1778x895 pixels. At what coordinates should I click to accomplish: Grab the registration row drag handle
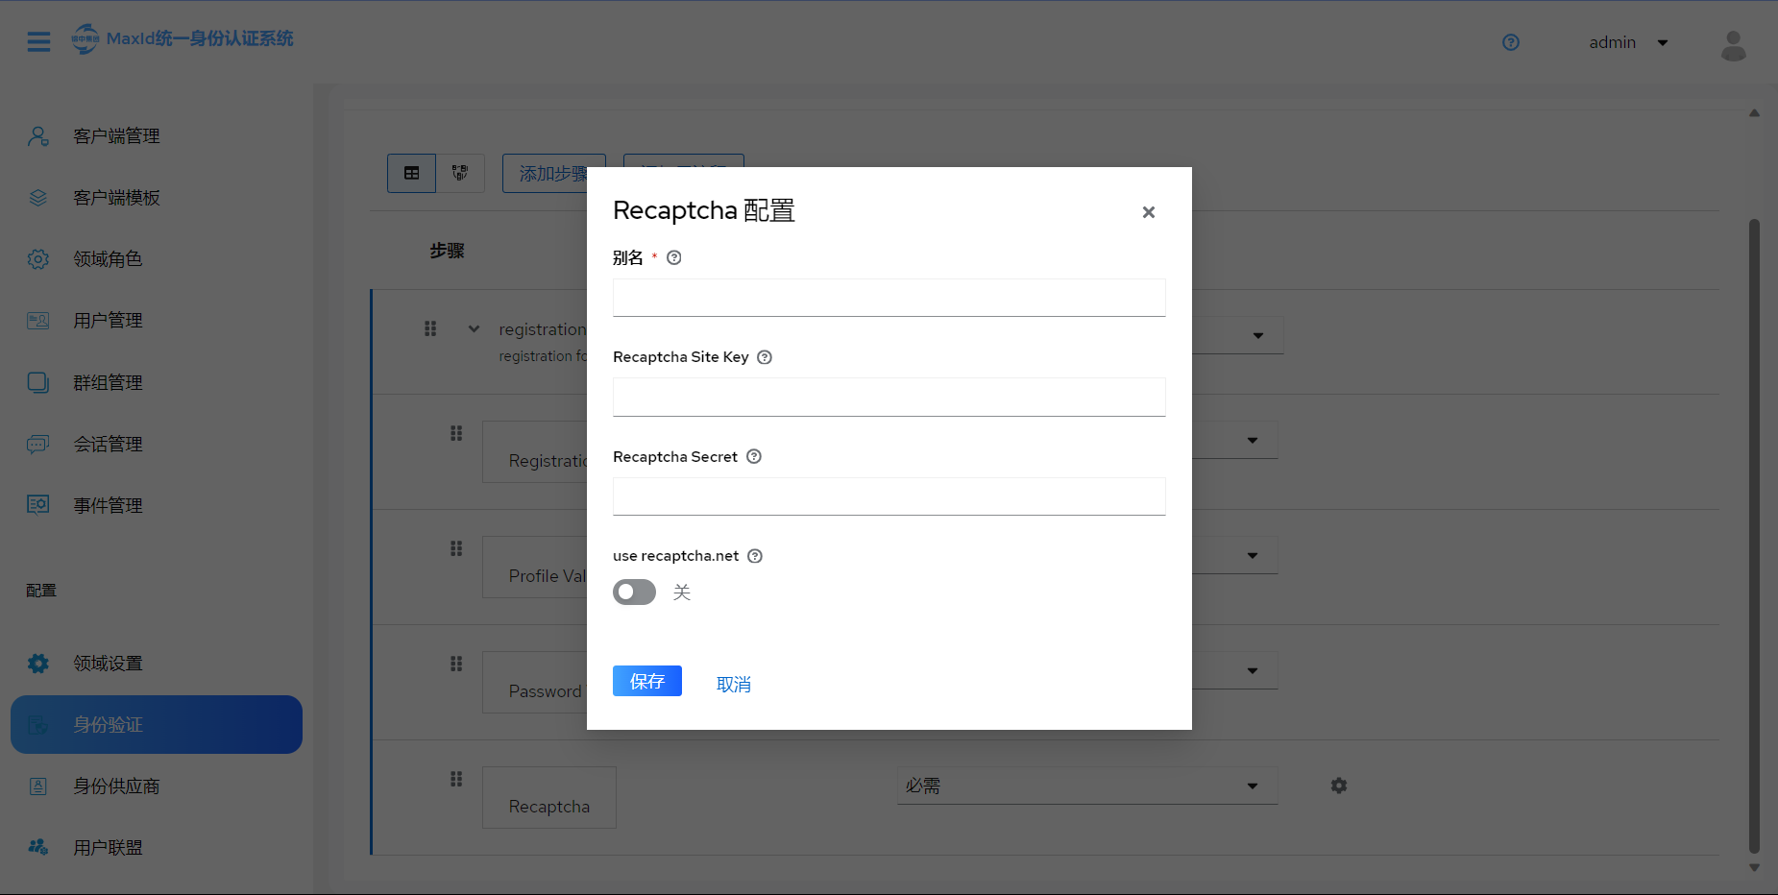[x=430, y=328]
